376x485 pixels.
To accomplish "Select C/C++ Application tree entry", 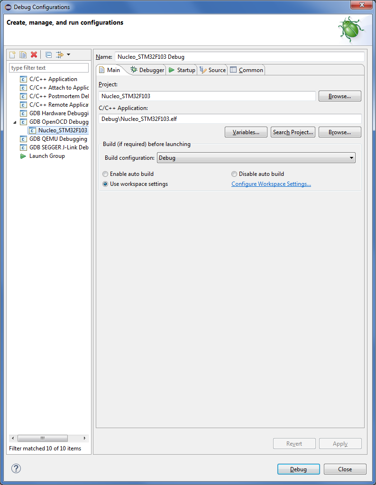I will pos(53,79).
